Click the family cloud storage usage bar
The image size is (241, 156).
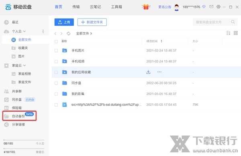pos(24,149)
